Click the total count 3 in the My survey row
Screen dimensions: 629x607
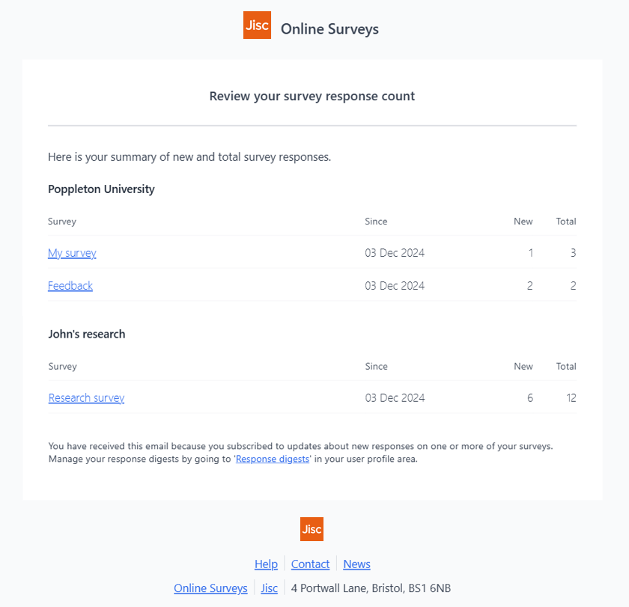tap(574, 253)
